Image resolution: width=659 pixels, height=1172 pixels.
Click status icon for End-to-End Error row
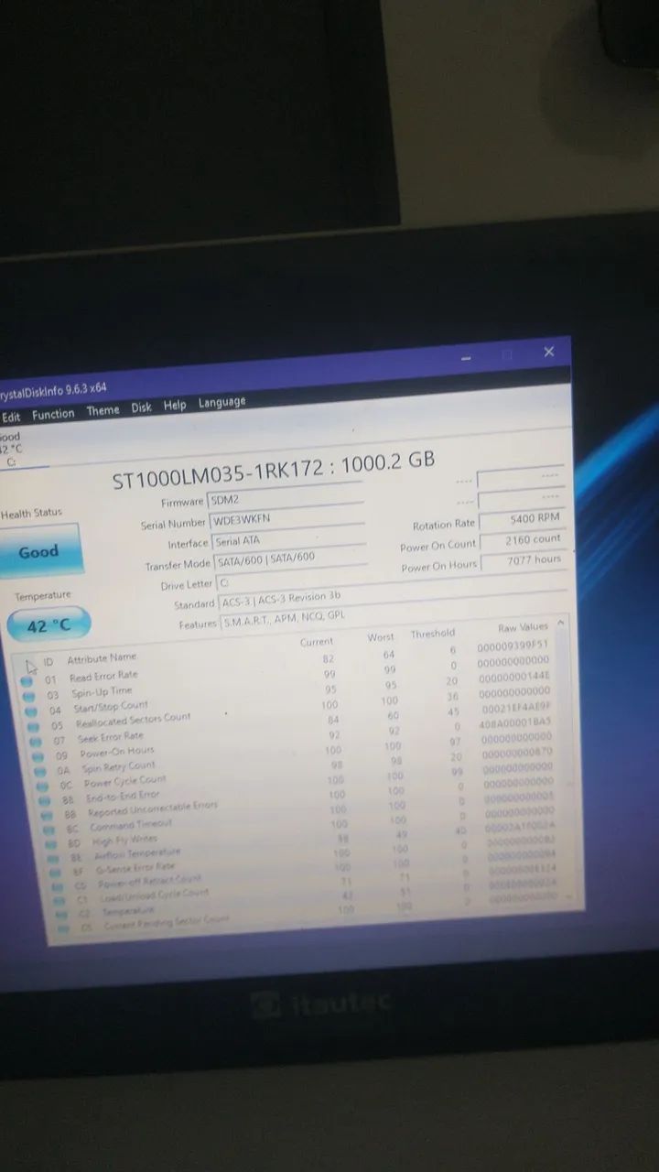click(44, 800)
